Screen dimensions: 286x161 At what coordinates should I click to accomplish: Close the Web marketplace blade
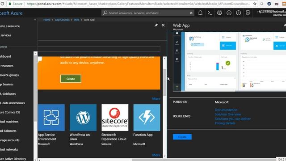[x=163, y=25]
